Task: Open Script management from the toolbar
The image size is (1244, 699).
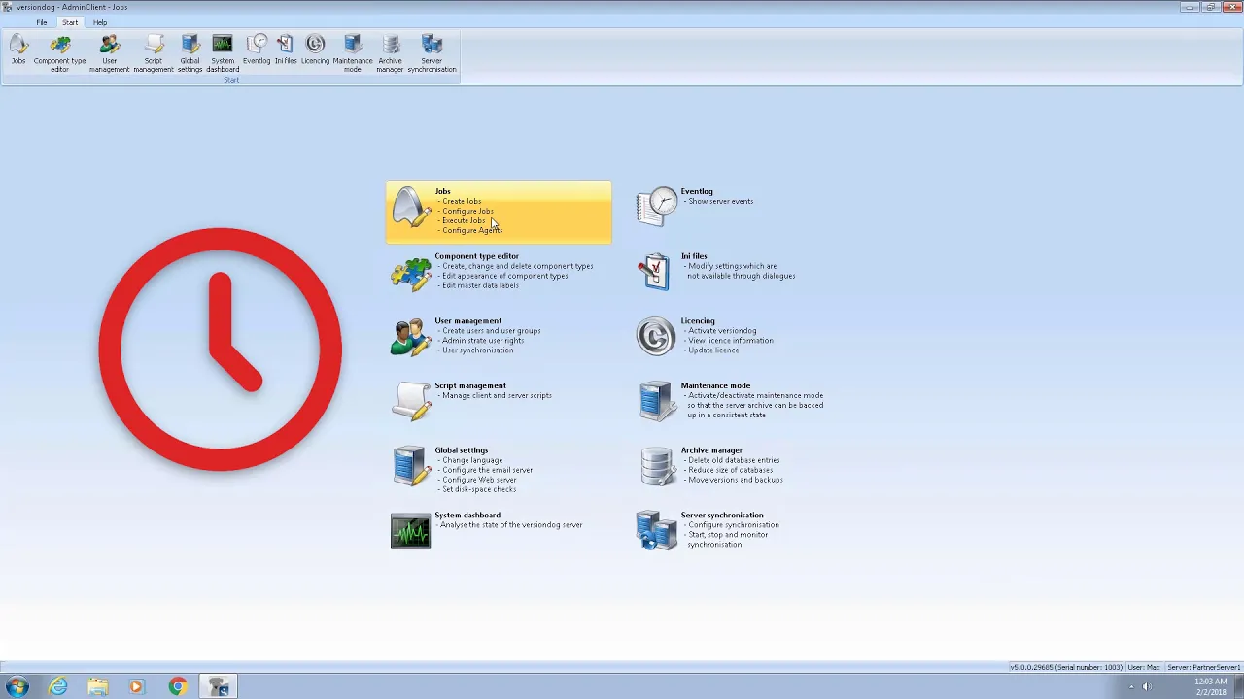Action: click(153, 53)
